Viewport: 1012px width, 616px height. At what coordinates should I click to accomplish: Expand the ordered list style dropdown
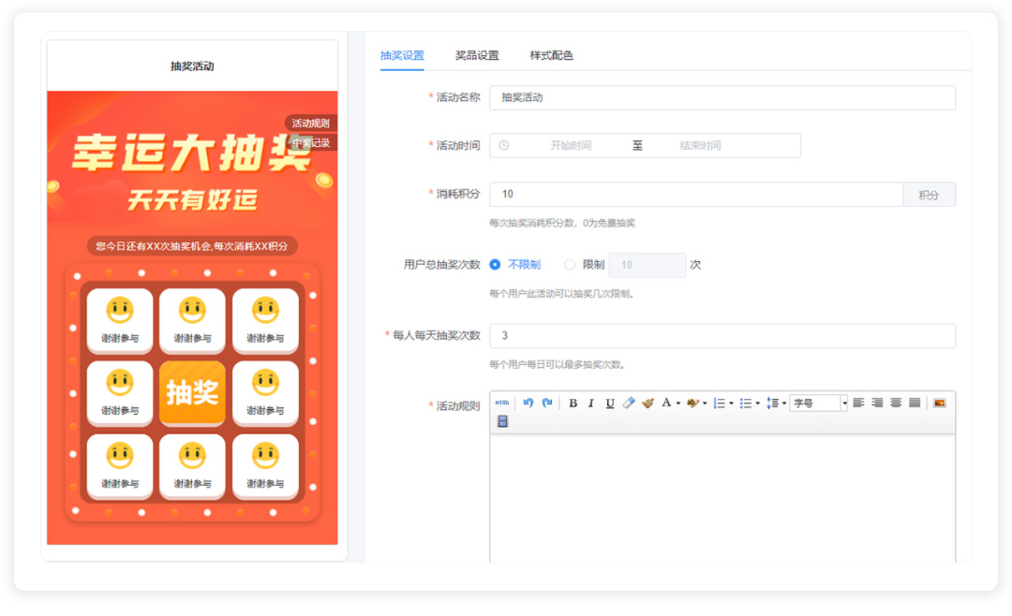pos(731,404)
